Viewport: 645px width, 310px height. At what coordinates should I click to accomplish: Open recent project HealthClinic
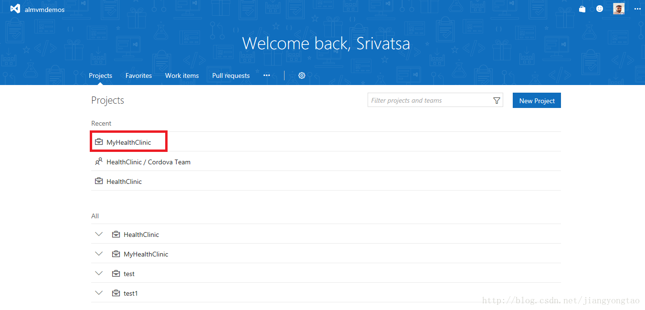[124, 182]
